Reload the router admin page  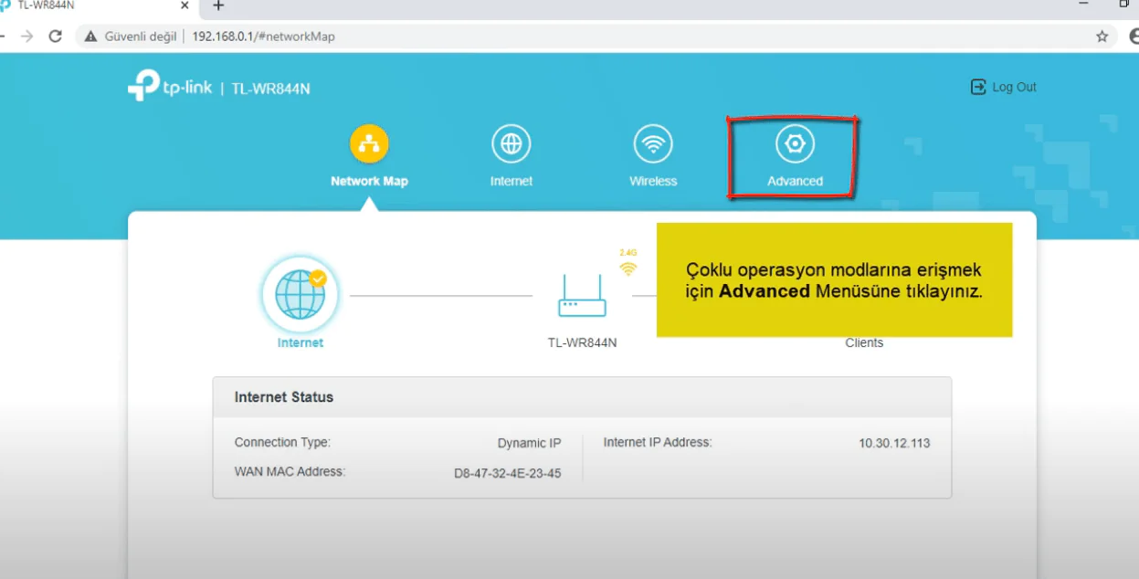[x=55, y=37]
